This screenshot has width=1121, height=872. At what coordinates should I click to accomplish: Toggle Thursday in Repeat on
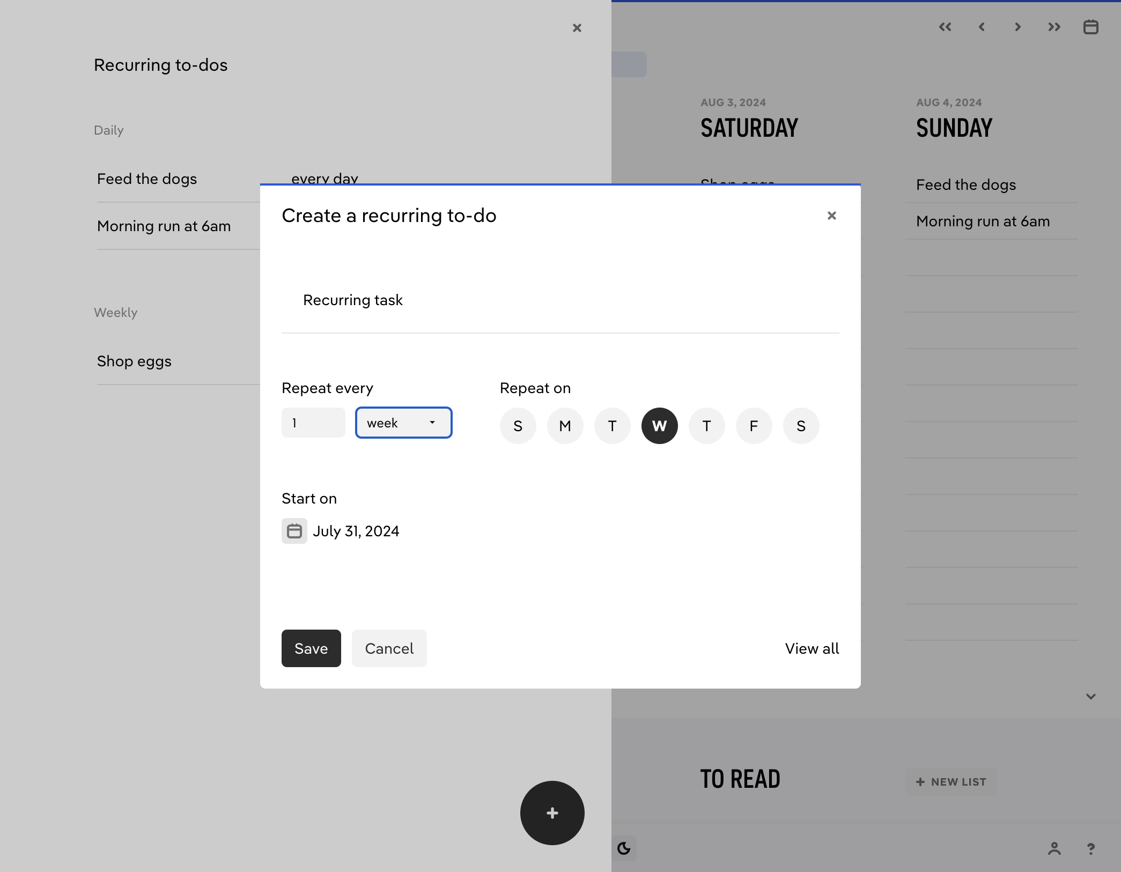coord(707,426)
